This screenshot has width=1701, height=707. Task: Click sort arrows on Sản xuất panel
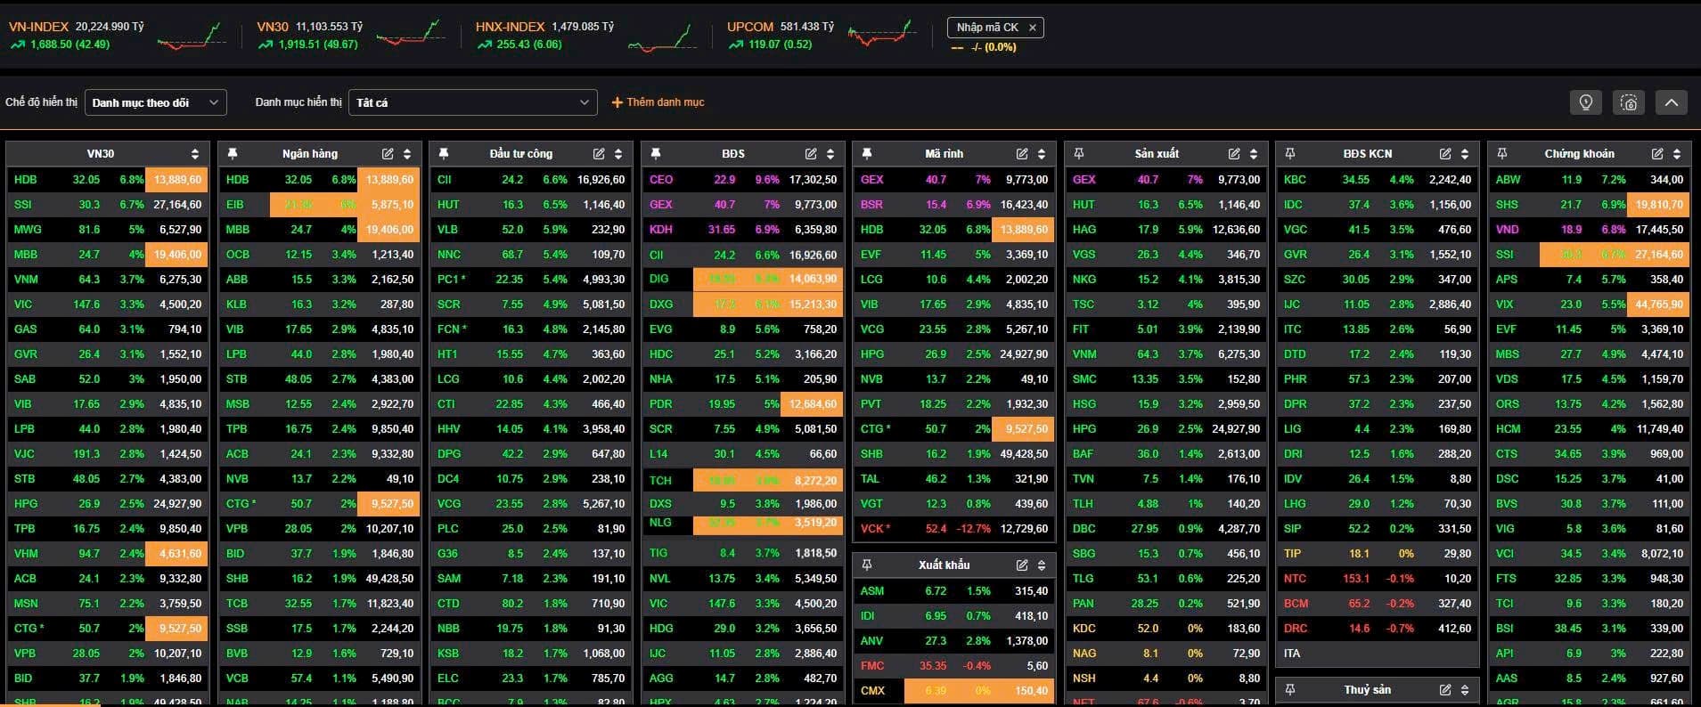coord(1254,154)
